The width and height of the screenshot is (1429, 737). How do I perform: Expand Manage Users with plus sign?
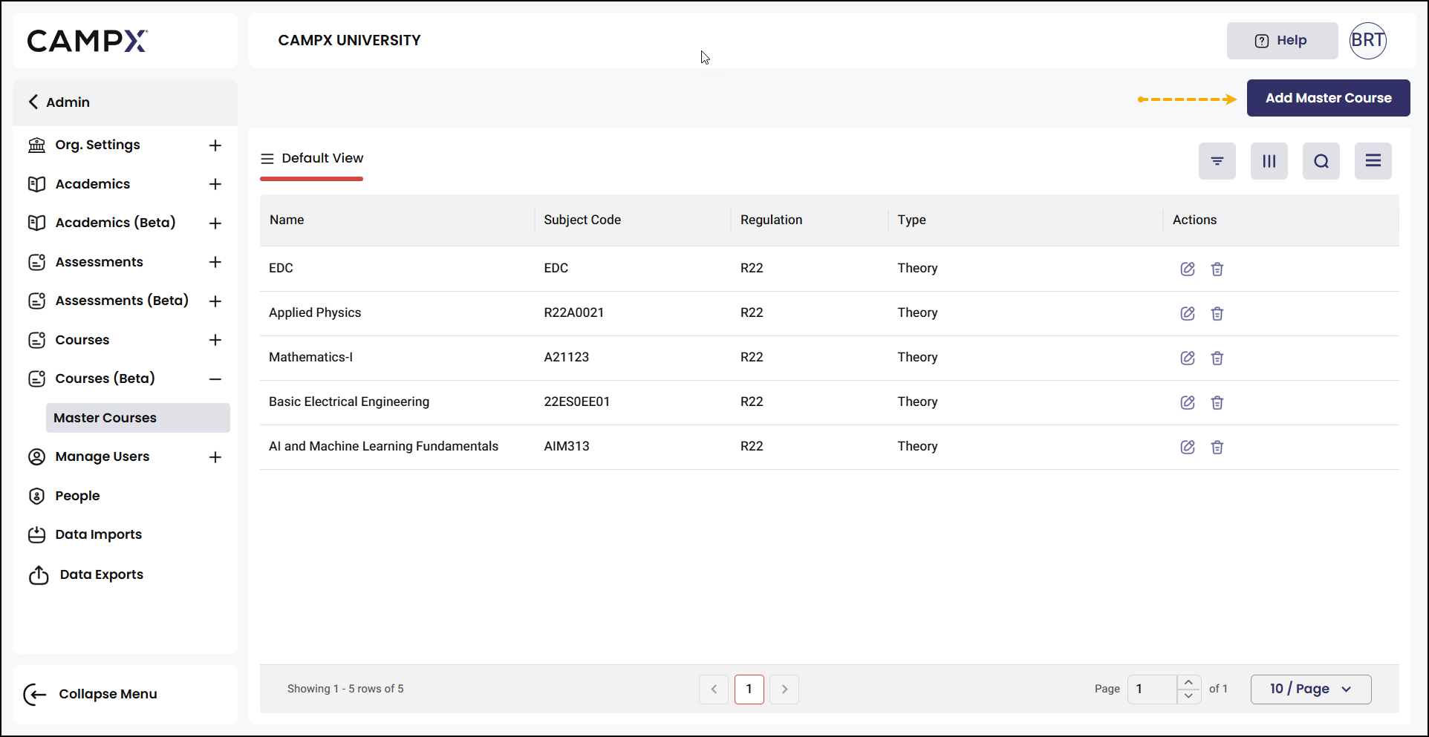click(215, 457)
